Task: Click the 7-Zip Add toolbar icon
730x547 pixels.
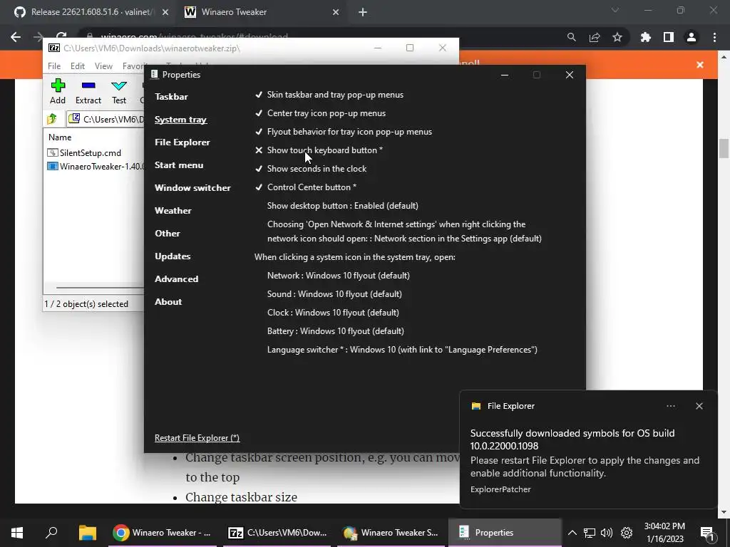Action: click(58, 86)
